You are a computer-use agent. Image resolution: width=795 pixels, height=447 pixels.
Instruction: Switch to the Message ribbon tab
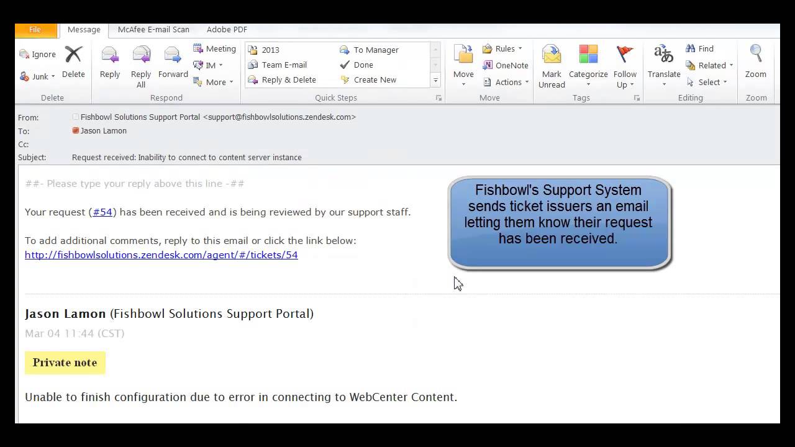[x=84, y=30]
